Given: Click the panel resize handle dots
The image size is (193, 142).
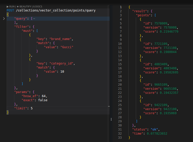Looking at the screenshot, I should coord(111,119).
